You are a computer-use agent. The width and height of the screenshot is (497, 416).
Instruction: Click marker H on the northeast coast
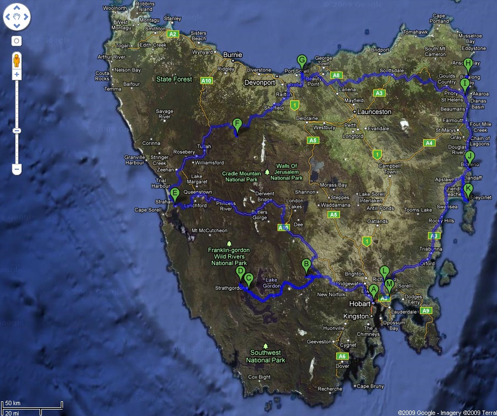click(x=468, y=65)
